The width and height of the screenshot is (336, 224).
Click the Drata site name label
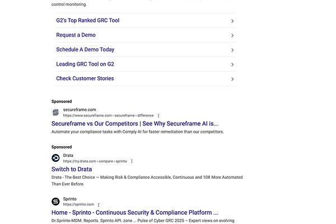pyautogui.click(x=68, y=155)
